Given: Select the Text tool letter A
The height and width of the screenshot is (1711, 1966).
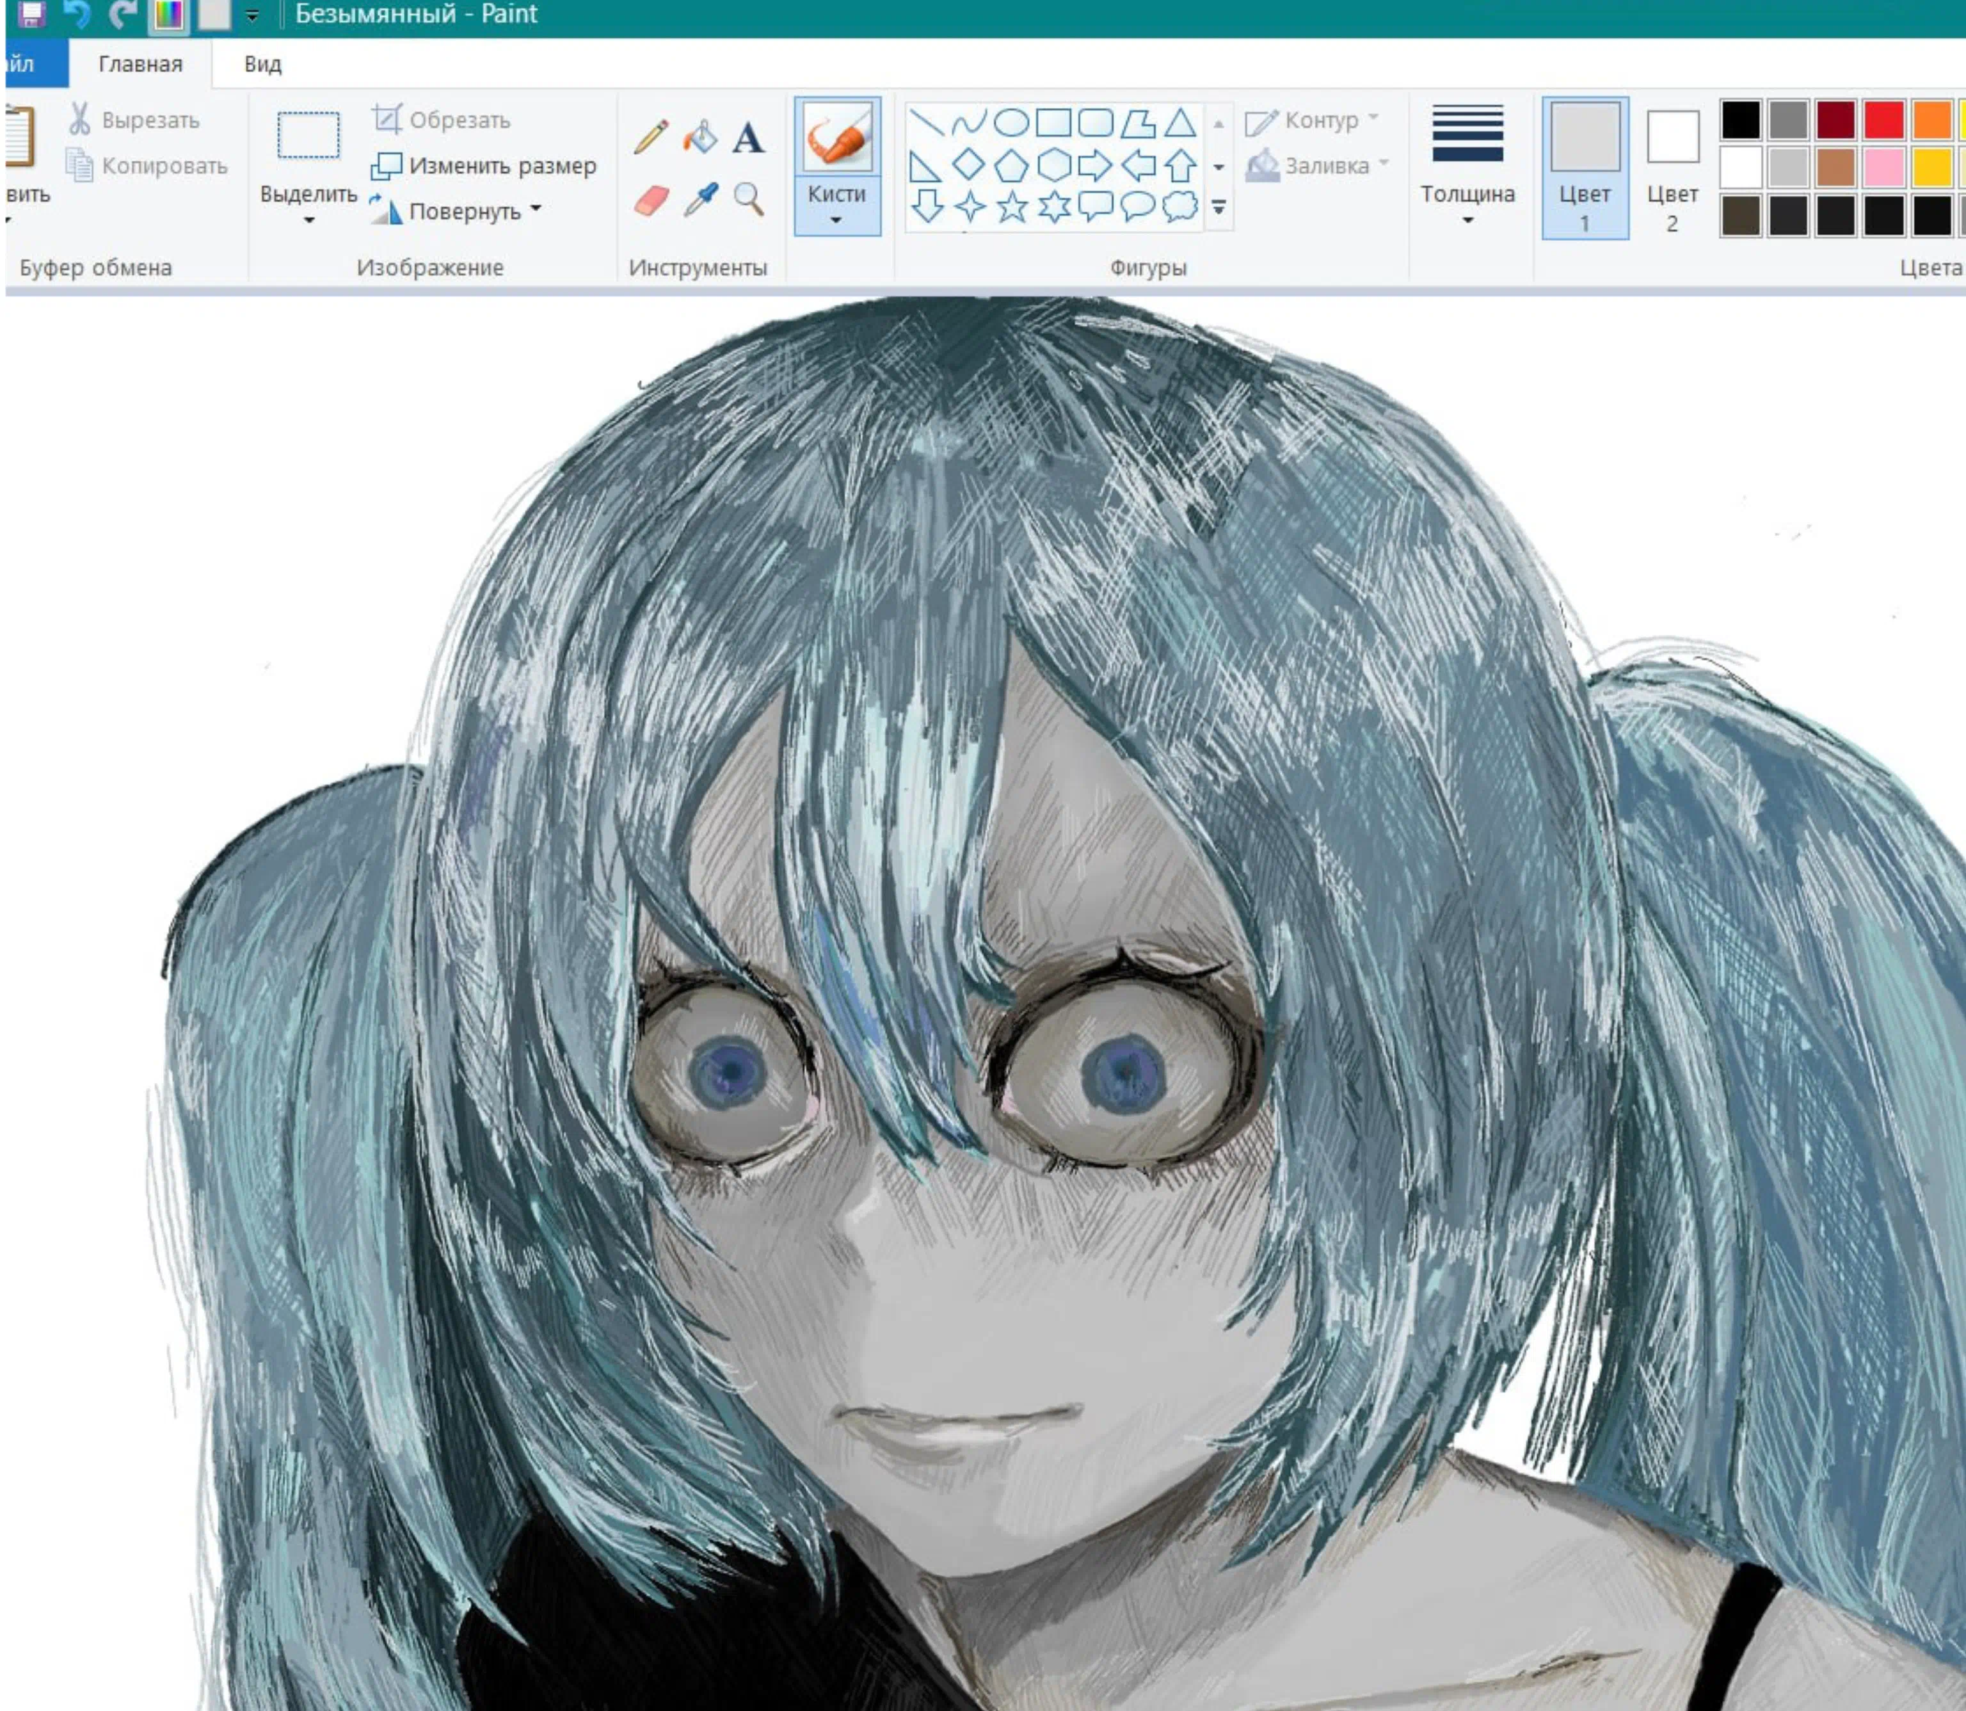Looking at the screenshot, I should click(748, 138).
